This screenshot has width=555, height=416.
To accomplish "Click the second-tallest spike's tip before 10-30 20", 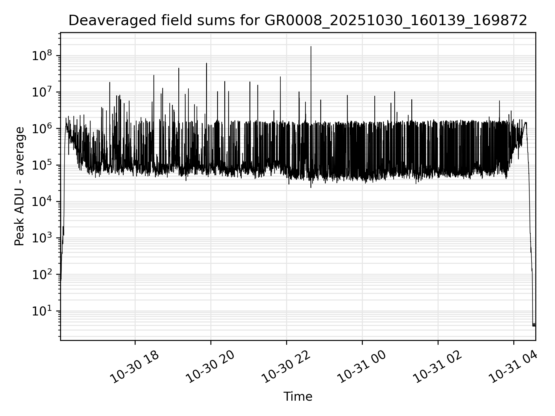I will click(x=206, y=64).
